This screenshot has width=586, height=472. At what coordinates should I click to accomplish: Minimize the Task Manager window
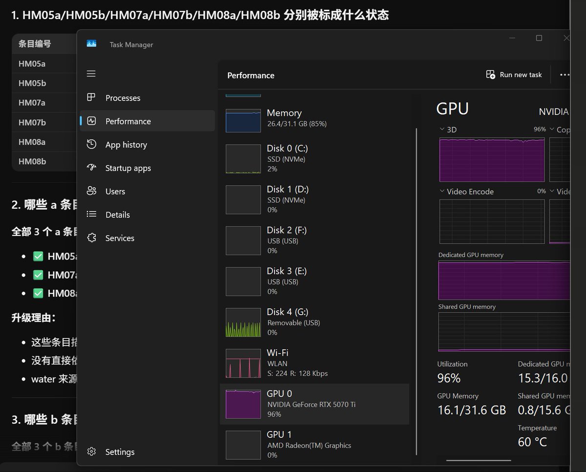pos(512,38)
